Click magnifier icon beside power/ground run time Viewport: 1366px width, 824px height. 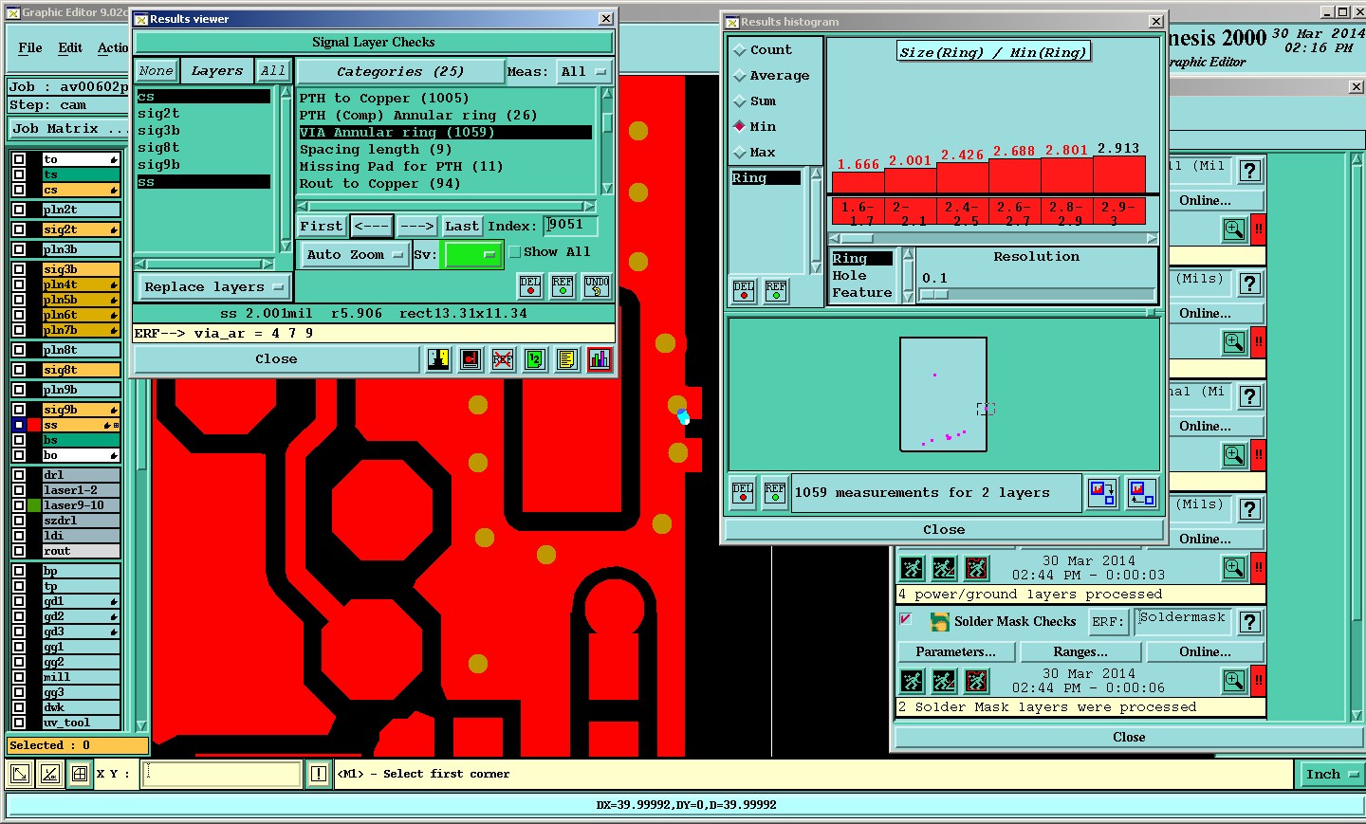[x=1234, y=568]
